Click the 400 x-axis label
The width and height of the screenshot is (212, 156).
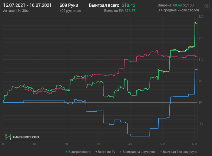tap(131, 144)
